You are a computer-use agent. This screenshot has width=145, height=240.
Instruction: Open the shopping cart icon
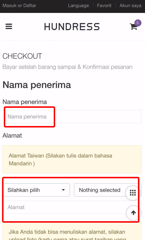tap(133, 27)
